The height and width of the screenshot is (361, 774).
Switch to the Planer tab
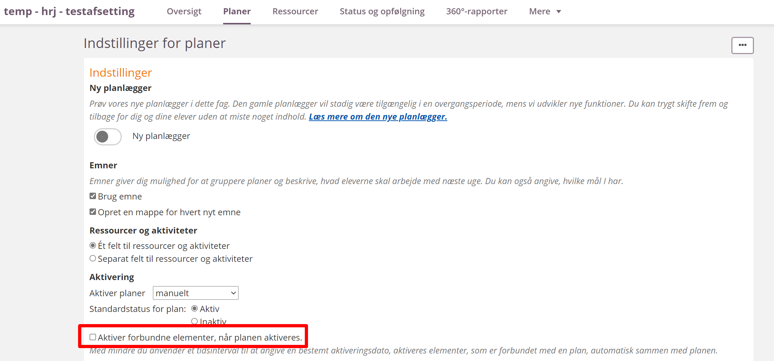237,11
